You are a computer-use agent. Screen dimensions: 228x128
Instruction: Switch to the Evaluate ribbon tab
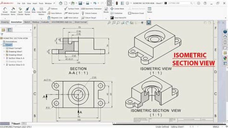pos(45,22)
